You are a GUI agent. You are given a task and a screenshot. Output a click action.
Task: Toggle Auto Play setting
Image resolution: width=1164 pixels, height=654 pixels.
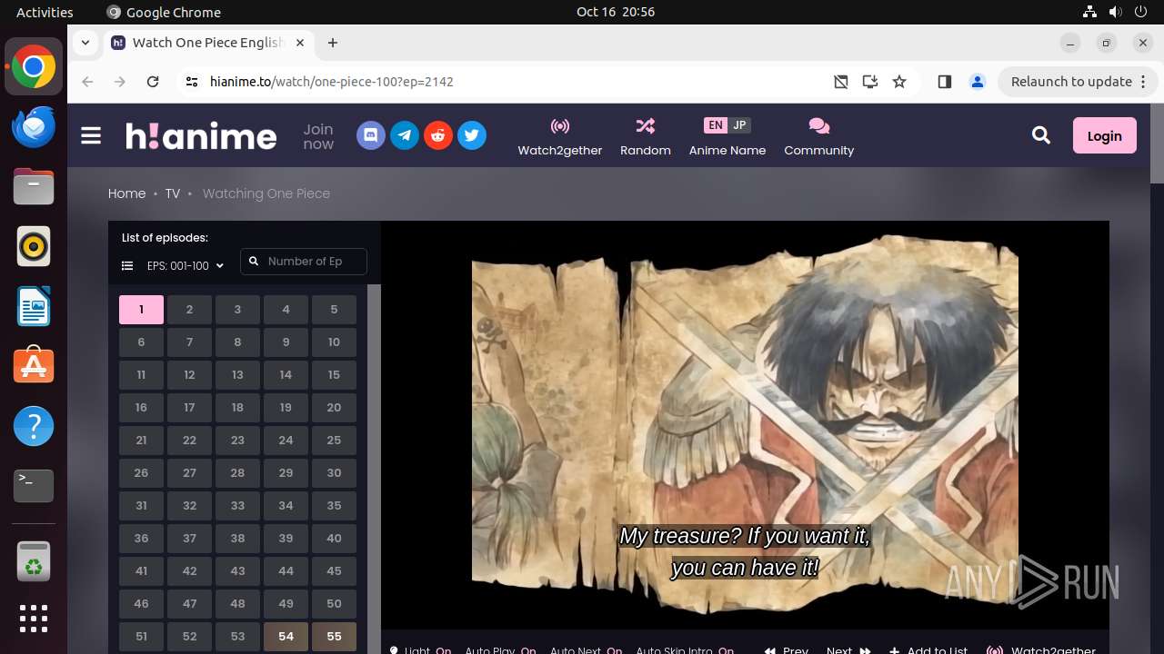500,650
